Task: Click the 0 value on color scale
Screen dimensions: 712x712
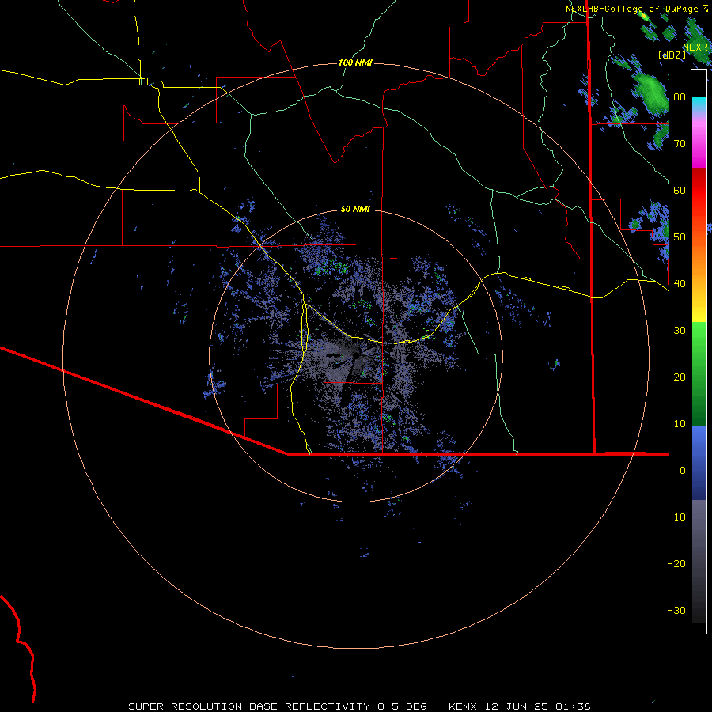Action: (x=683, y=471)
